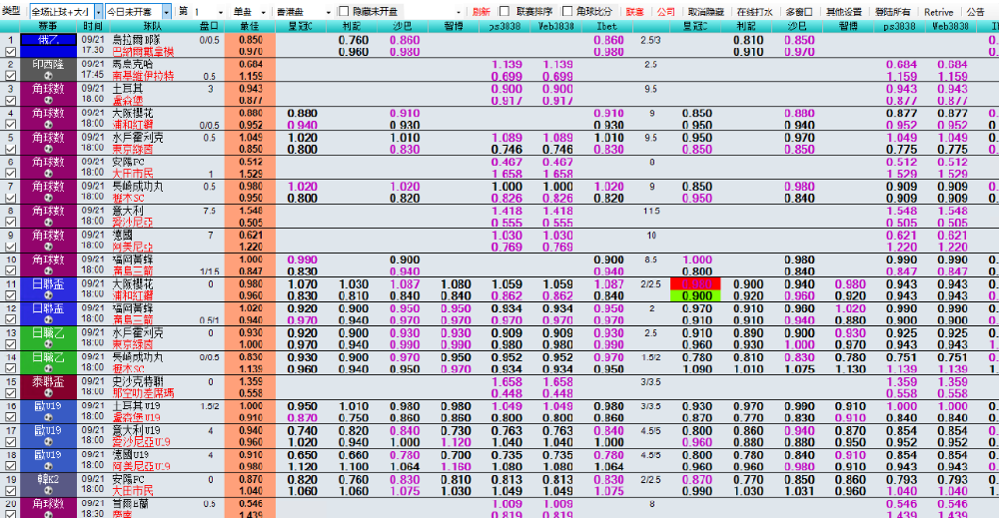Click soccer ball icon in row 14 日職乙
Viewport: 999px width, 518px height.
[x=48, y=369]
